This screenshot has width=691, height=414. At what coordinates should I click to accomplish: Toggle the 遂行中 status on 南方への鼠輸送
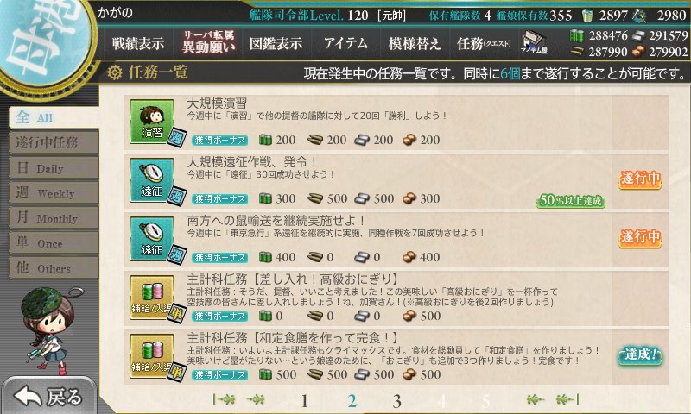(x=640, y=238)
